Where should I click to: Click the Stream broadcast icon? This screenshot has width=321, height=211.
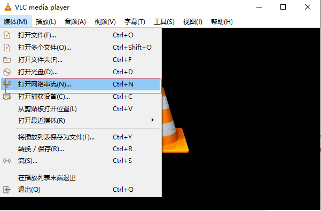[7, 161]
